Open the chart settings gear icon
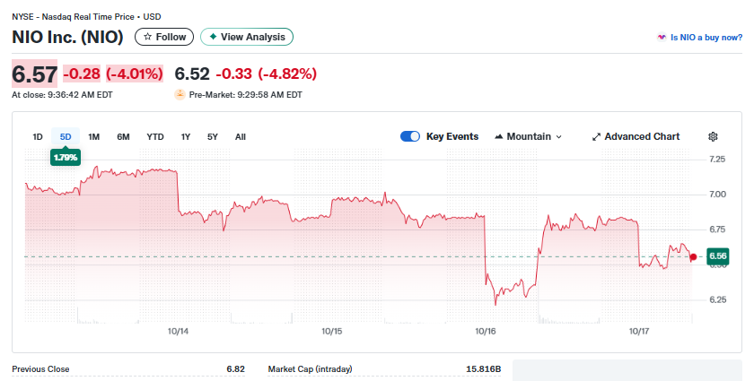Image resolution: width=754 pixels, height=381 pixels. [714, 136]
